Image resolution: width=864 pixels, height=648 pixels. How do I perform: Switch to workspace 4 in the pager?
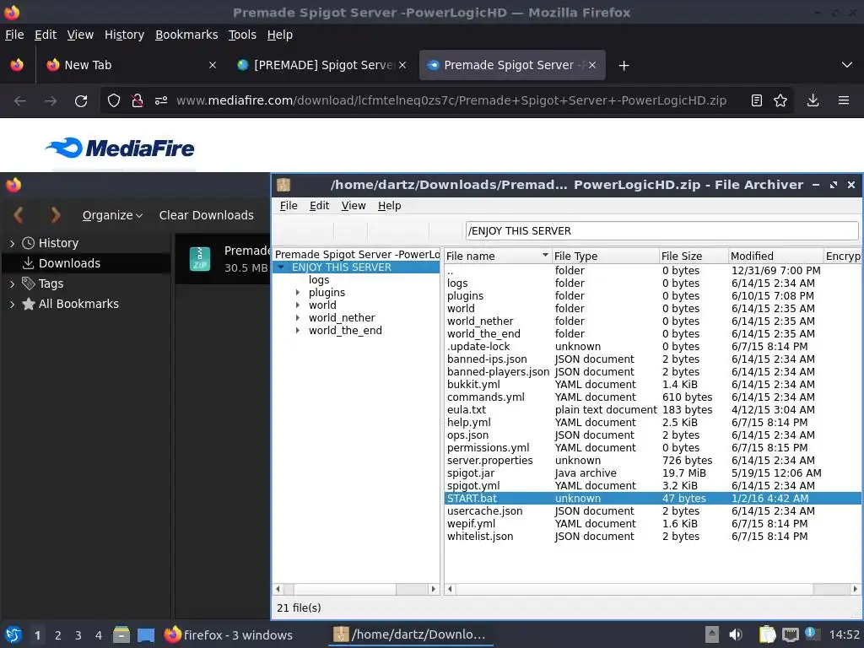[98, 635]
